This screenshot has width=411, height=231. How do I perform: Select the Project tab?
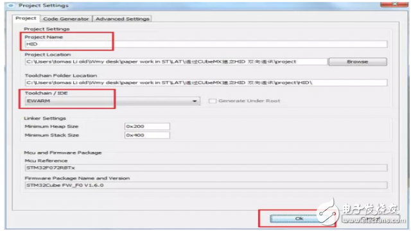tap(26, 19)
